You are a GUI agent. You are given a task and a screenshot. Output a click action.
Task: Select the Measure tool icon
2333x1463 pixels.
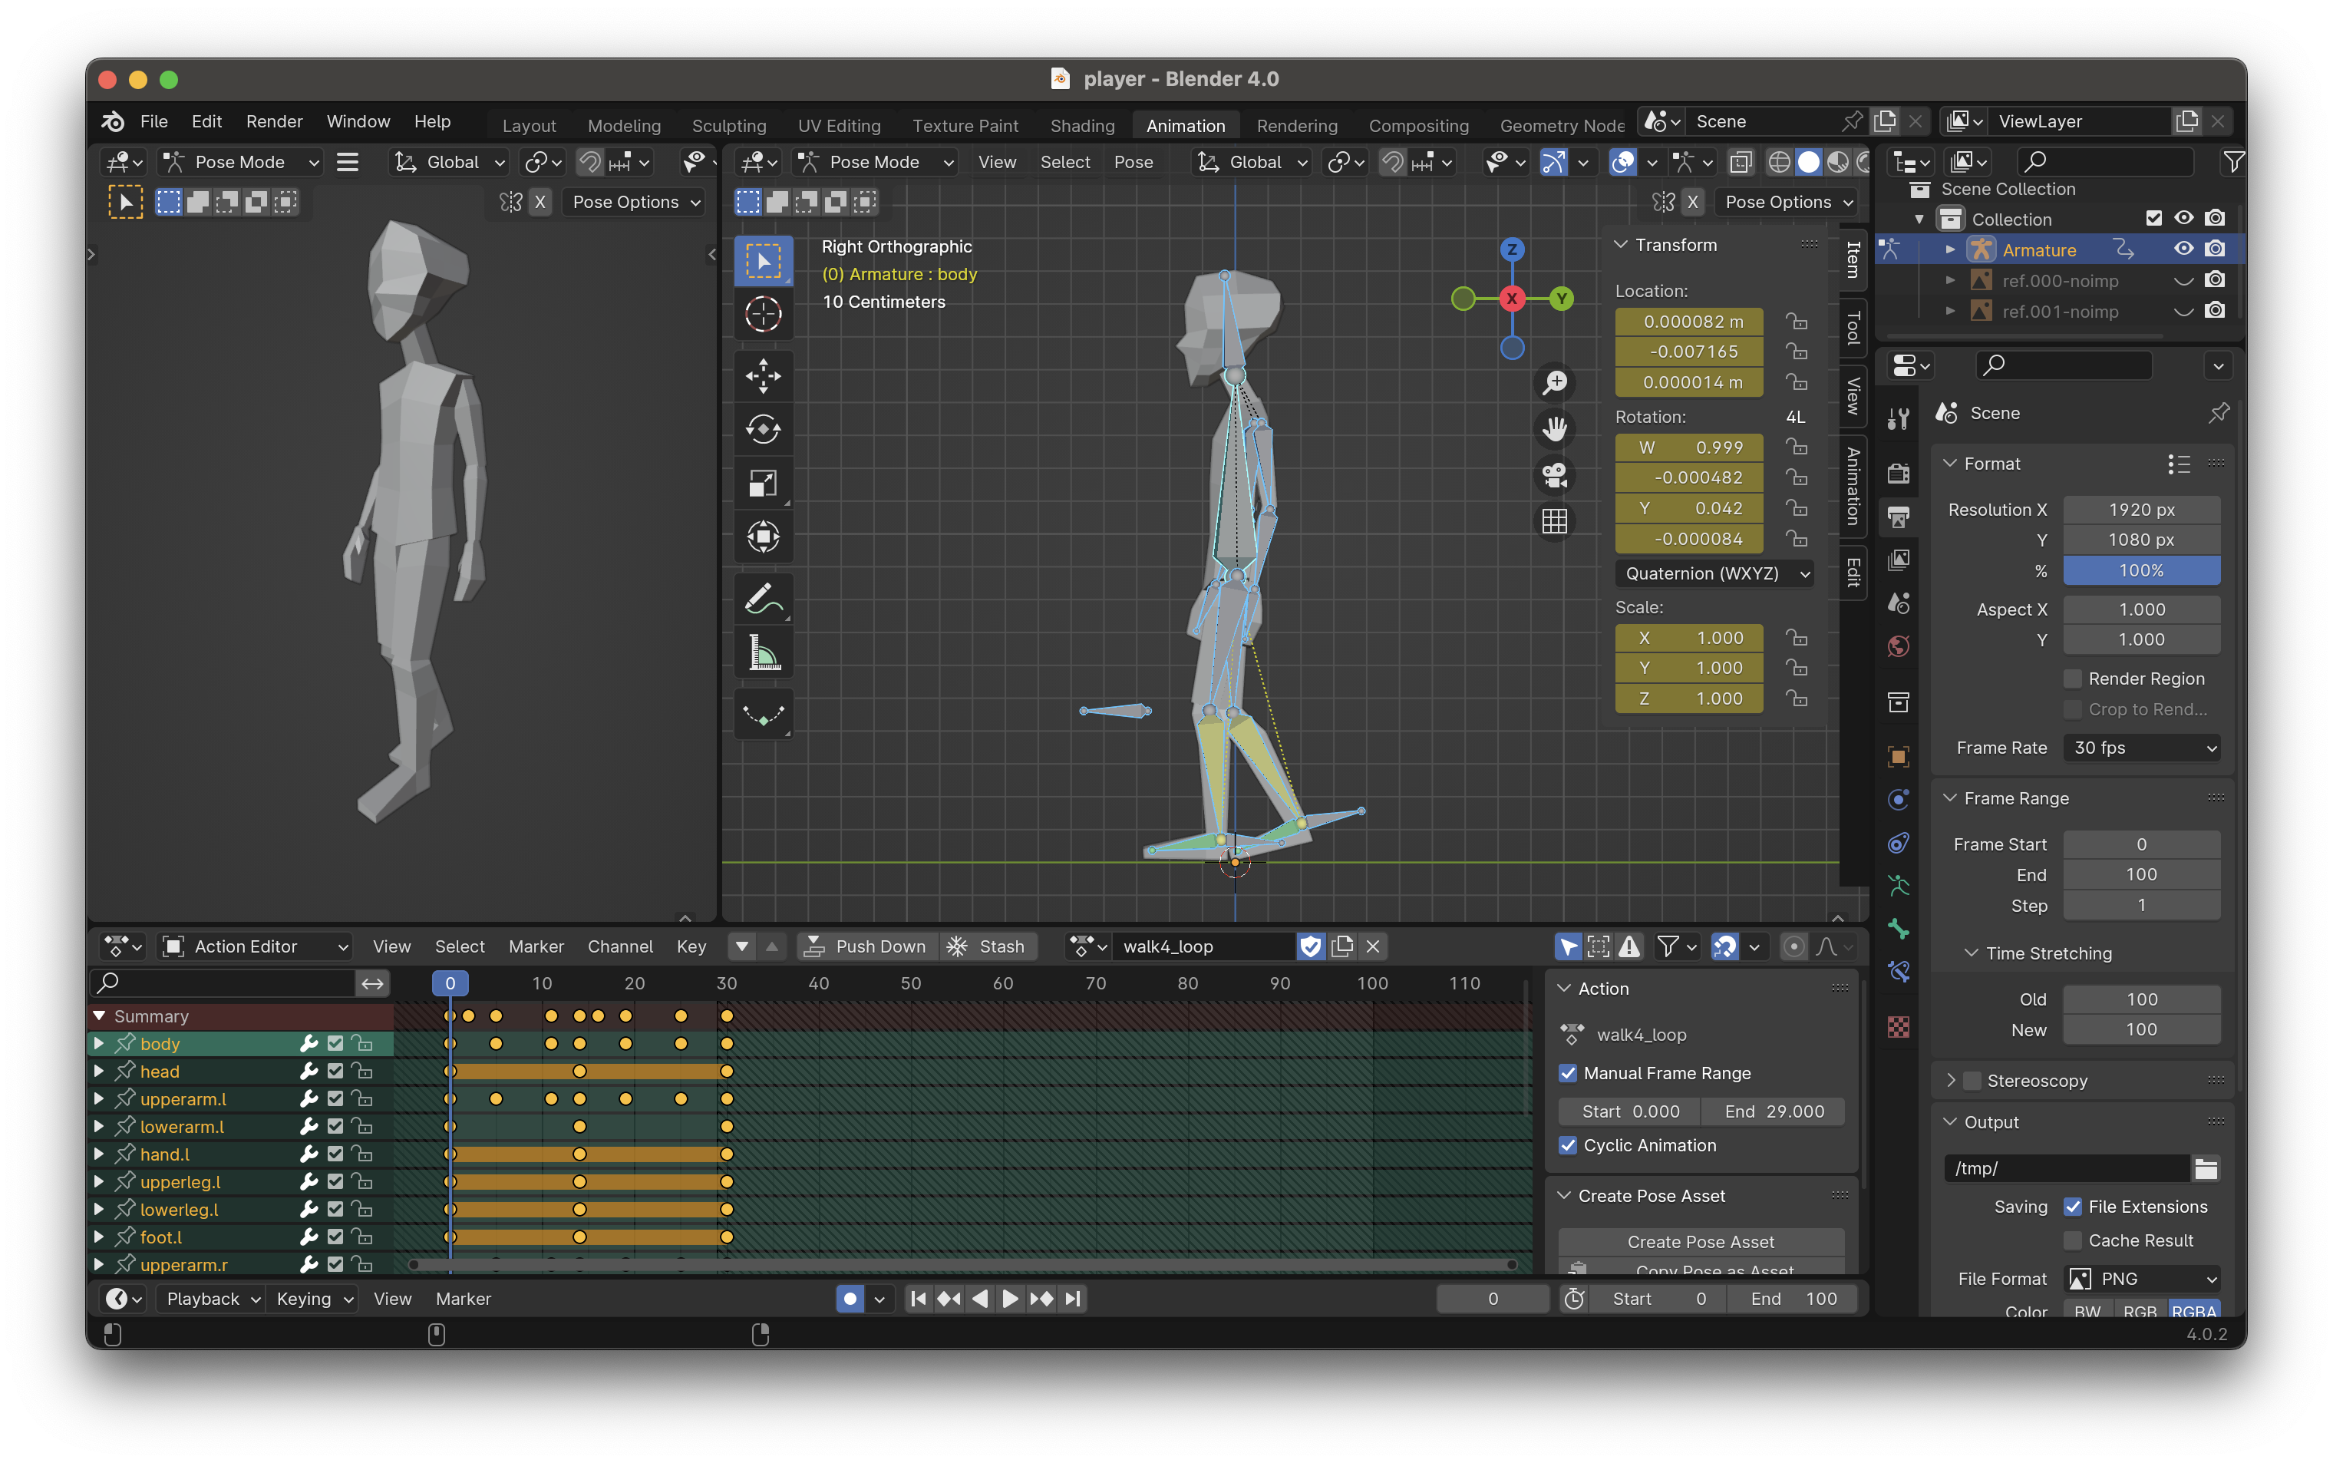761,656
